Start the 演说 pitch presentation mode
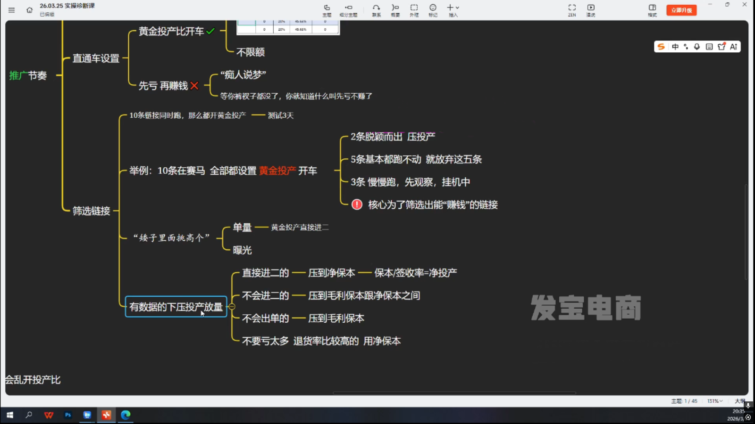755x424 pixels. (591, 10)
